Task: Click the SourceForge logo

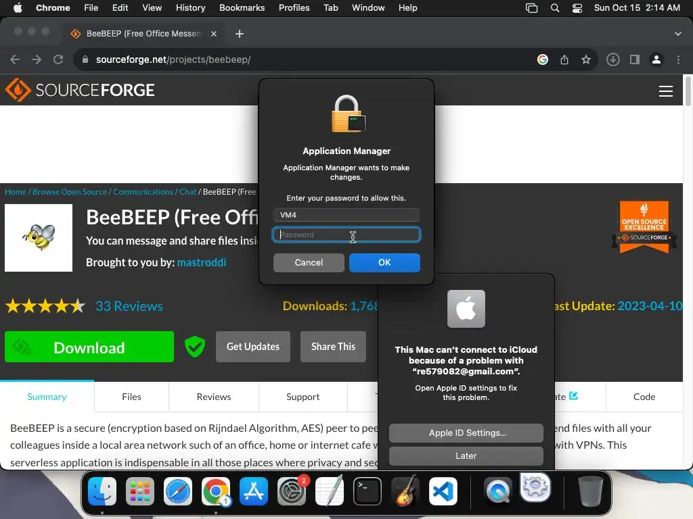Action: 80,90
